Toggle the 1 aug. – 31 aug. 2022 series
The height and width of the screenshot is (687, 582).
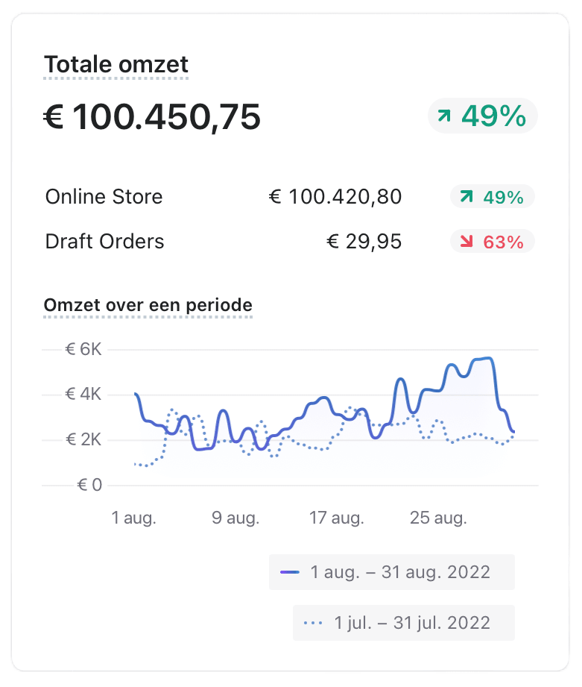click(392, 572)
